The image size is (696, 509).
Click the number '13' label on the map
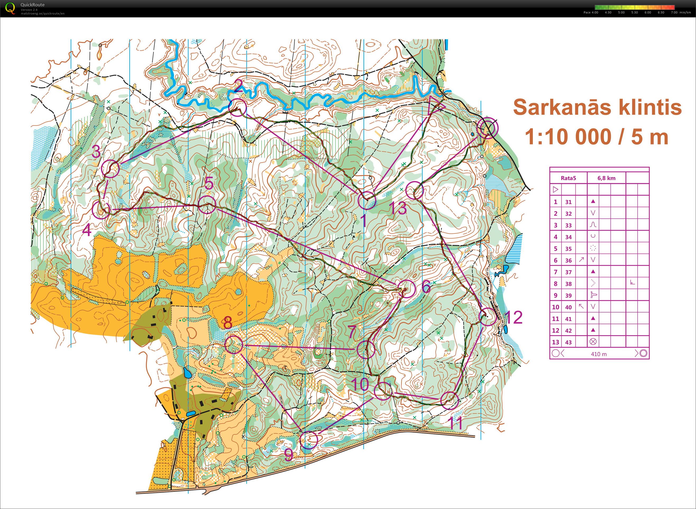(399, 209)
